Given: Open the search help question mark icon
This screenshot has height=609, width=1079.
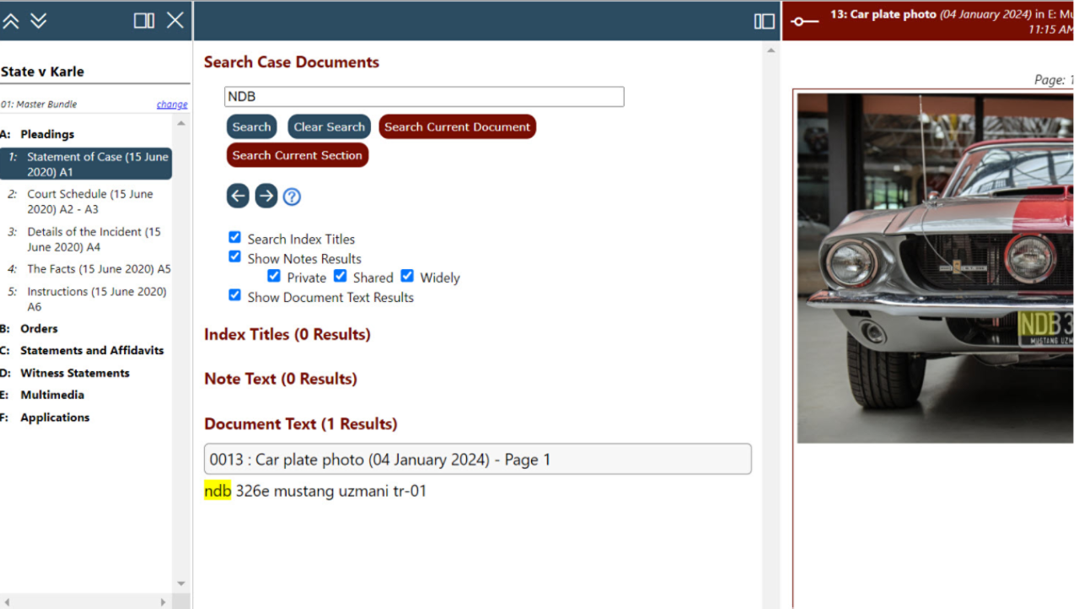Looking at the screenshot, I should coord(292,197).
